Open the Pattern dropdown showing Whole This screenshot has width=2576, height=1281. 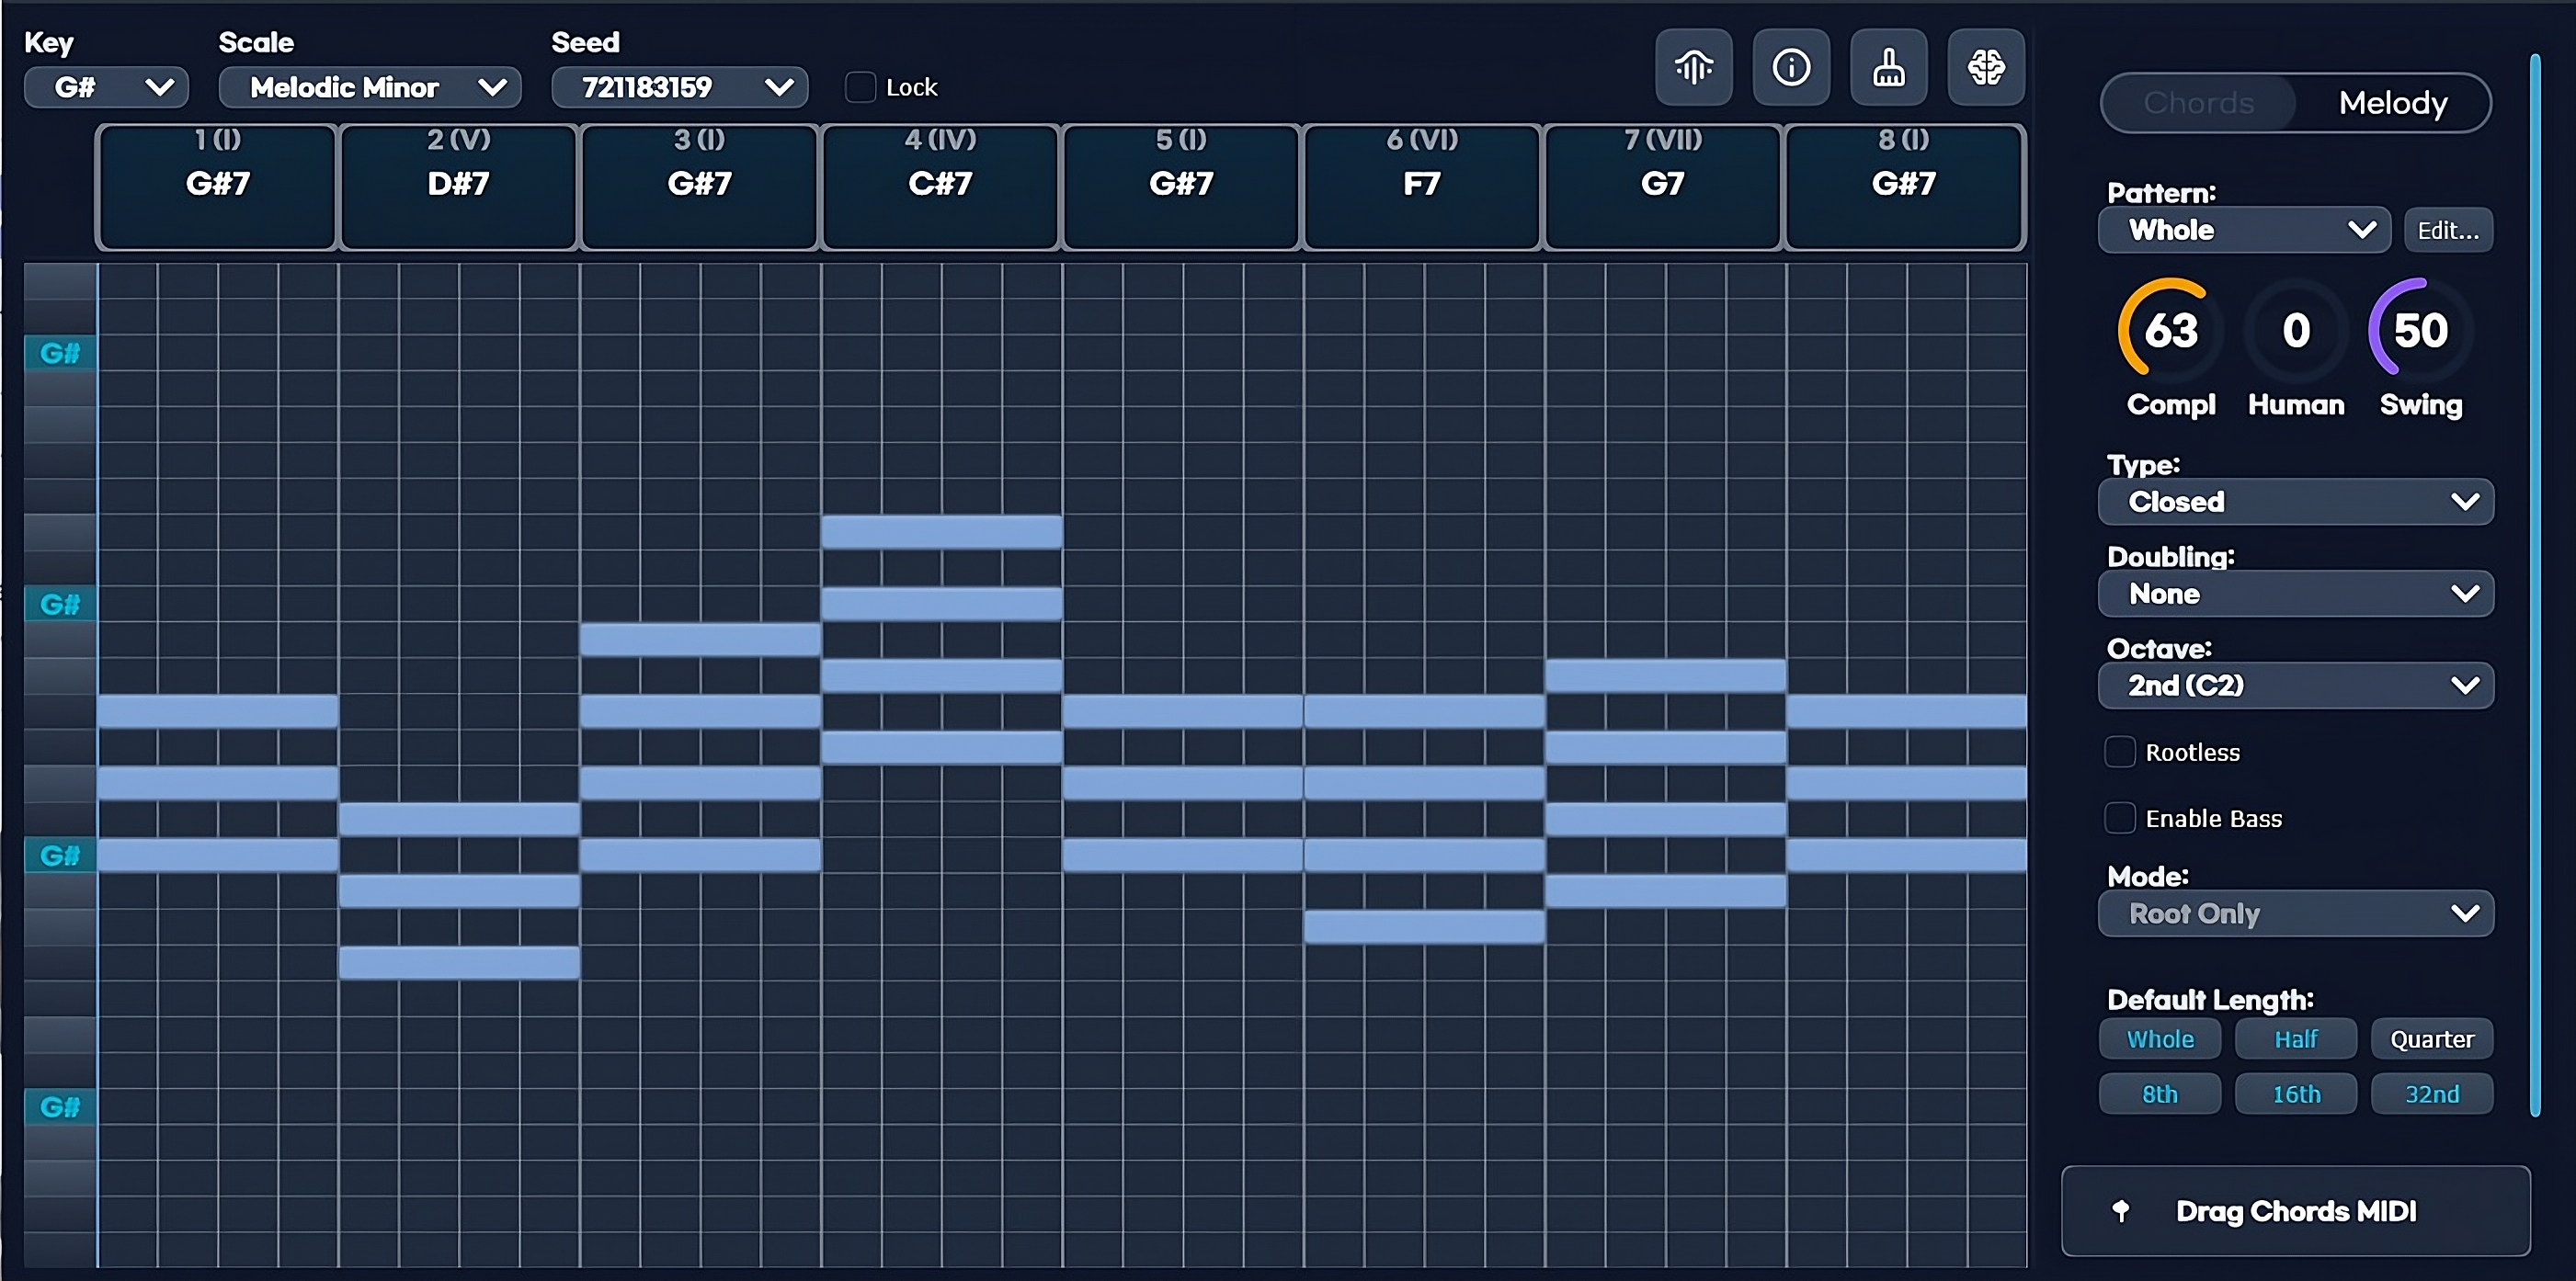[2244, 230]
